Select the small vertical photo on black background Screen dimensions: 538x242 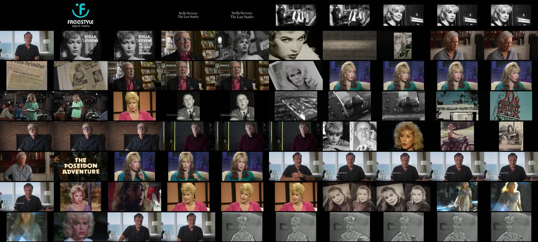coord(402,45)
